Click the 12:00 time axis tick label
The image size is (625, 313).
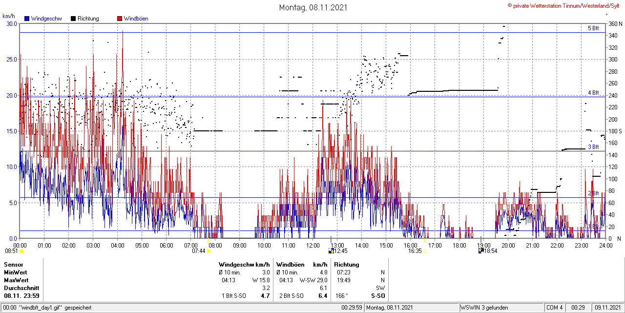coord(313,245)
